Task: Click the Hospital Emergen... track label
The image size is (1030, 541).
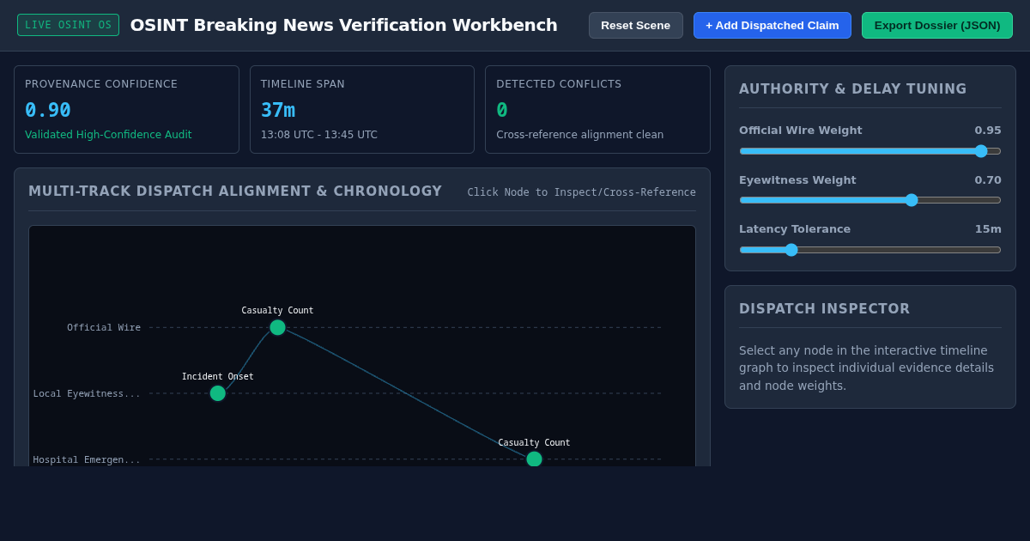Action: click(87, 459)
